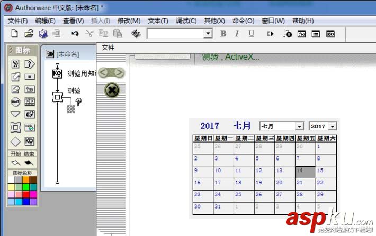Viewport: 376px width, 236px height.
Task: Pick the black stop flag
Action: [x=29, y=163]
